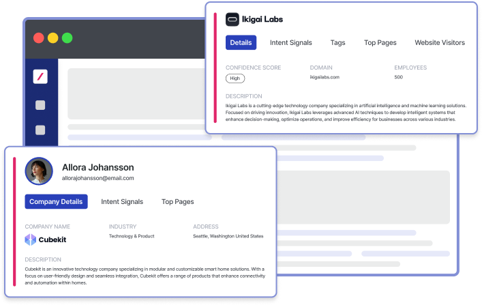Click the High confidence score badge
This screenshot has width=482, height=305.
235,78
